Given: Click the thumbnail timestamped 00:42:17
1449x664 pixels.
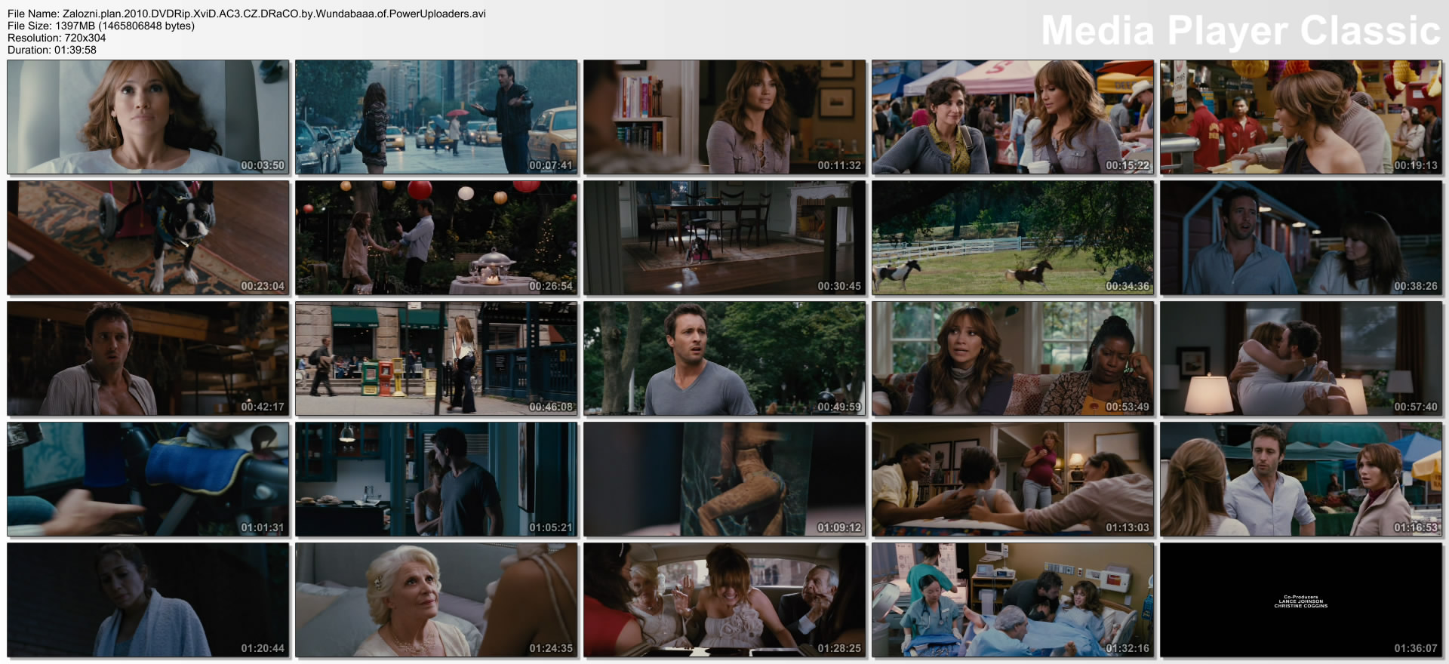Looking at the screenshot, I should (148, 358).
